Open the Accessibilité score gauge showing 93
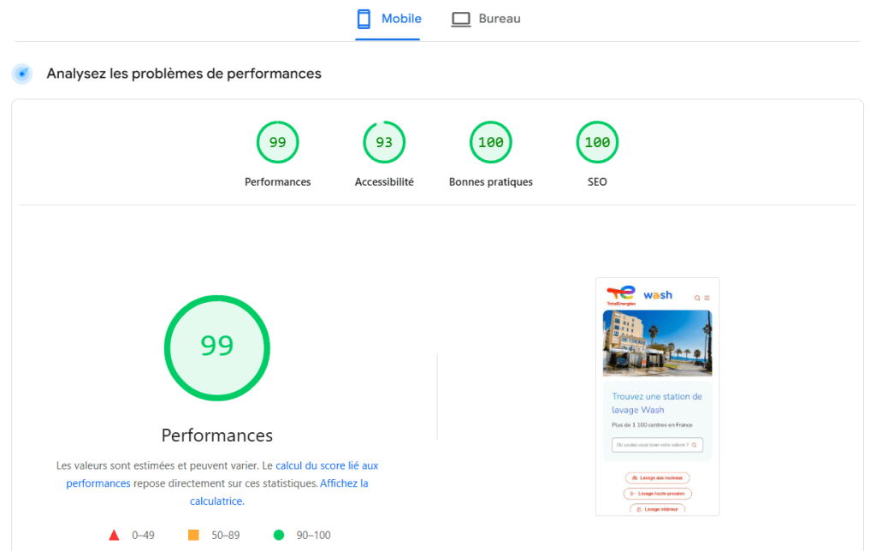This screenshot has width=876, height=551. click(384, 143)
